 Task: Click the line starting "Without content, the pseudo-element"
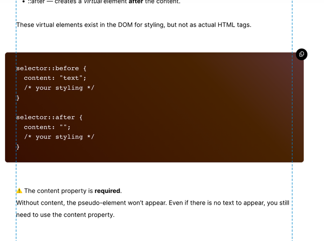tap(152, 203)
